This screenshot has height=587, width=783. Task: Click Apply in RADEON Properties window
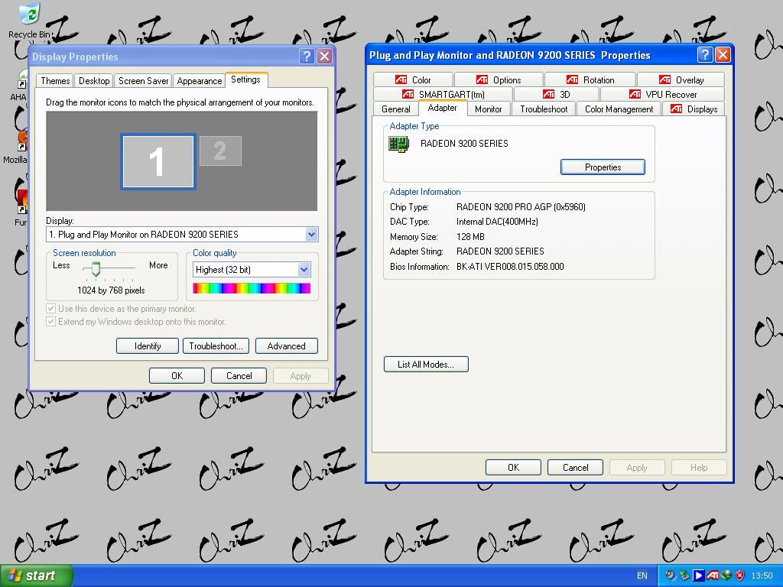pyautogui.click(x=637, y=468)
